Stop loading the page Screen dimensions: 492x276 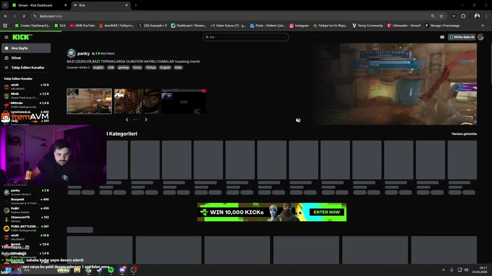click(x=24, y=16)
